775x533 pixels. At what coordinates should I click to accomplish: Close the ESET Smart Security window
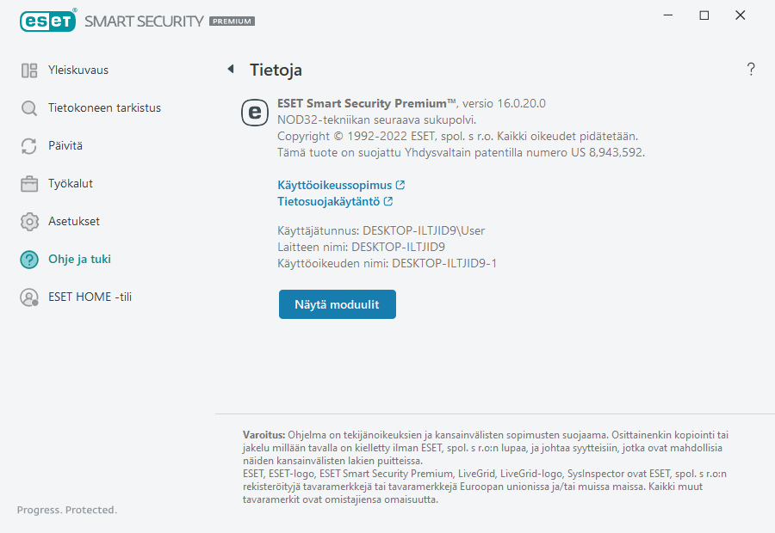pyautogui.click(x=741, y=15)
